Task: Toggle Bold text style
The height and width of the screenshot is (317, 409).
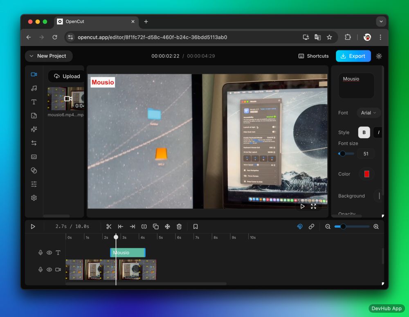Action: point(364,133)
